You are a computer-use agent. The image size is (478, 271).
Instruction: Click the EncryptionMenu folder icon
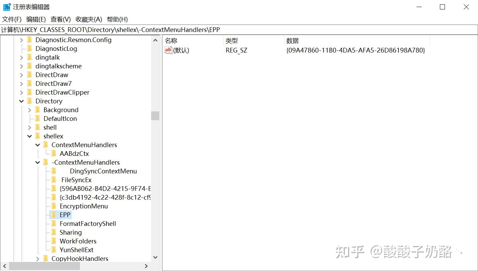54,206
